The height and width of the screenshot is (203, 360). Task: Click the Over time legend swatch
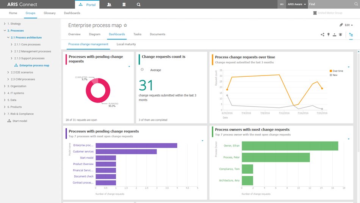point(331,71)
